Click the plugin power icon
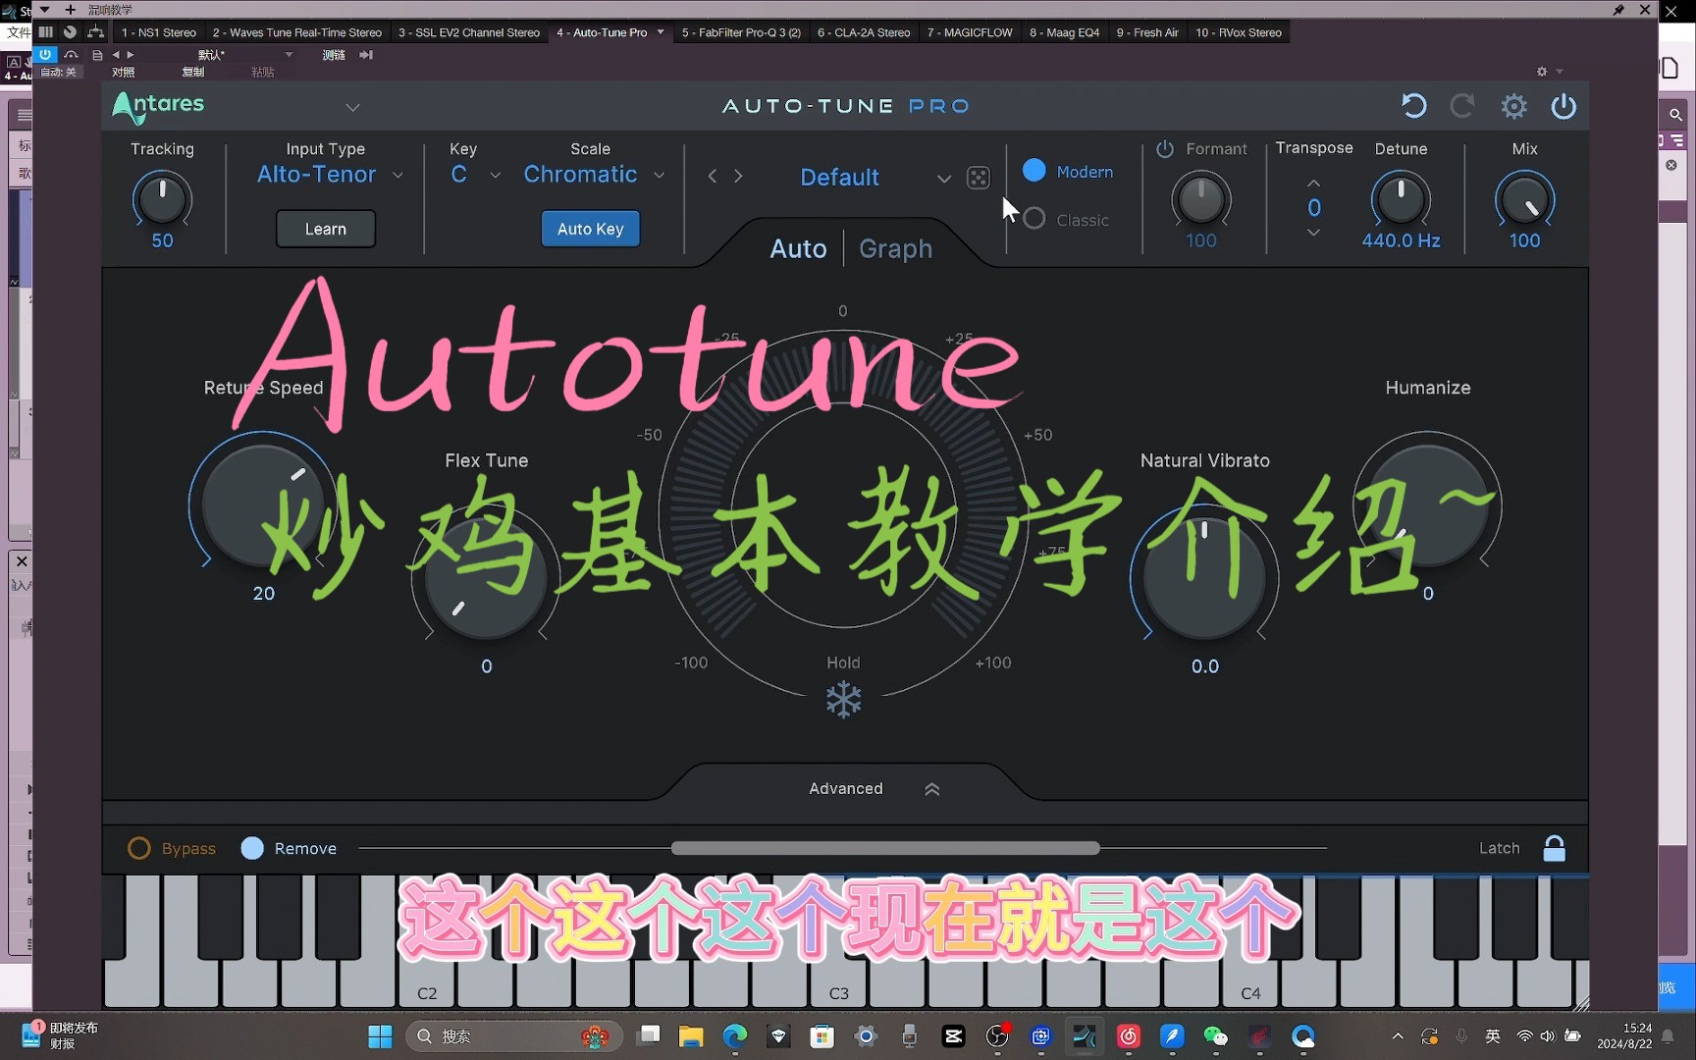 pos(1563,106)
